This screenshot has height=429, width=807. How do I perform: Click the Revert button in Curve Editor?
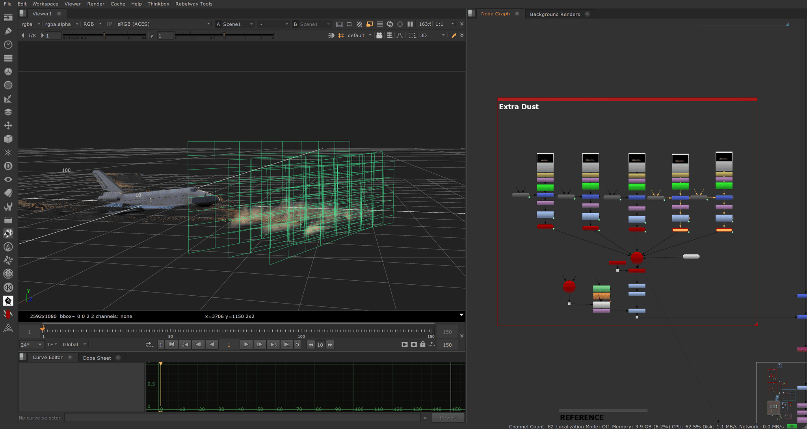click(448, 418)
